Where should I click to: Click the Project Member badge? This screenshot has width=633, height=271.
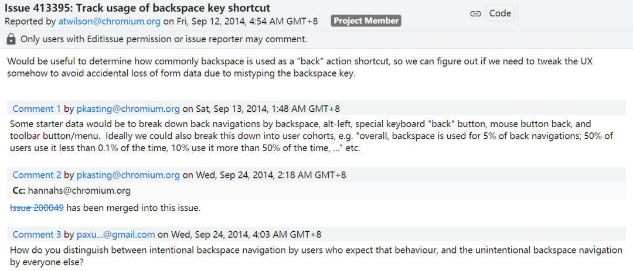point(366,21)
